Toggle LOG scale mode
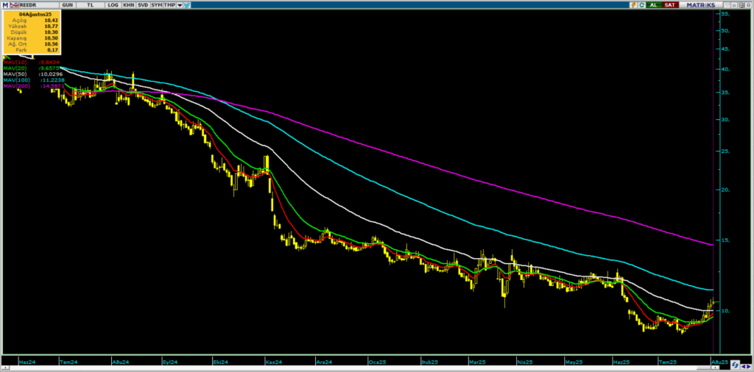Screen dimensions: 754x372 click(112, 5)
